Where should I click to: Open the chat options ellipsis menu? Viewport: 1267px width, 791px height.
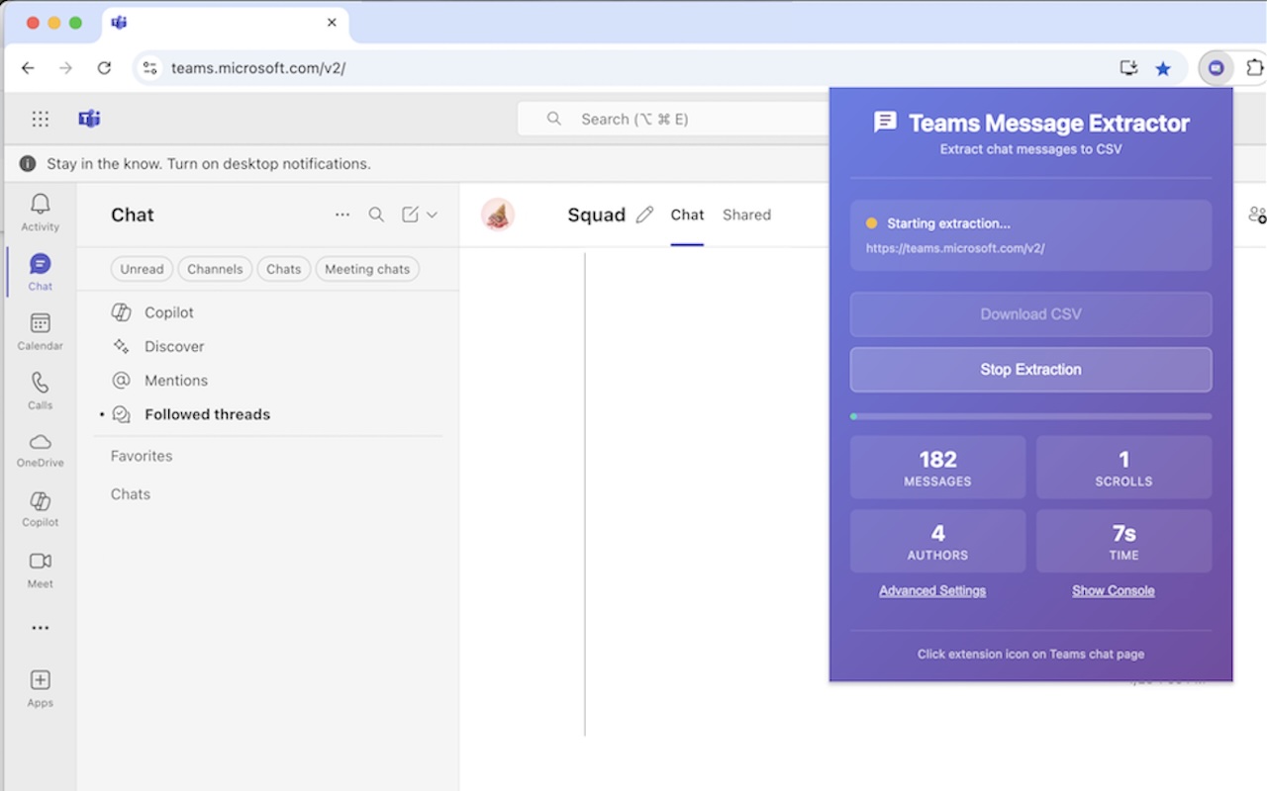click(341, 214)
